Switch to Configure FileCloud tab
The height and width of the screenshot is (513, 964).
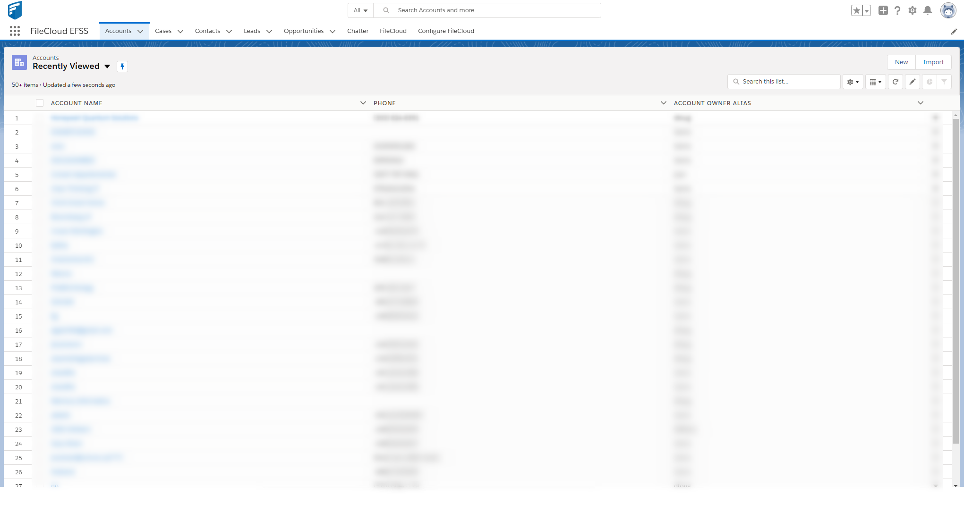(446, 31)
